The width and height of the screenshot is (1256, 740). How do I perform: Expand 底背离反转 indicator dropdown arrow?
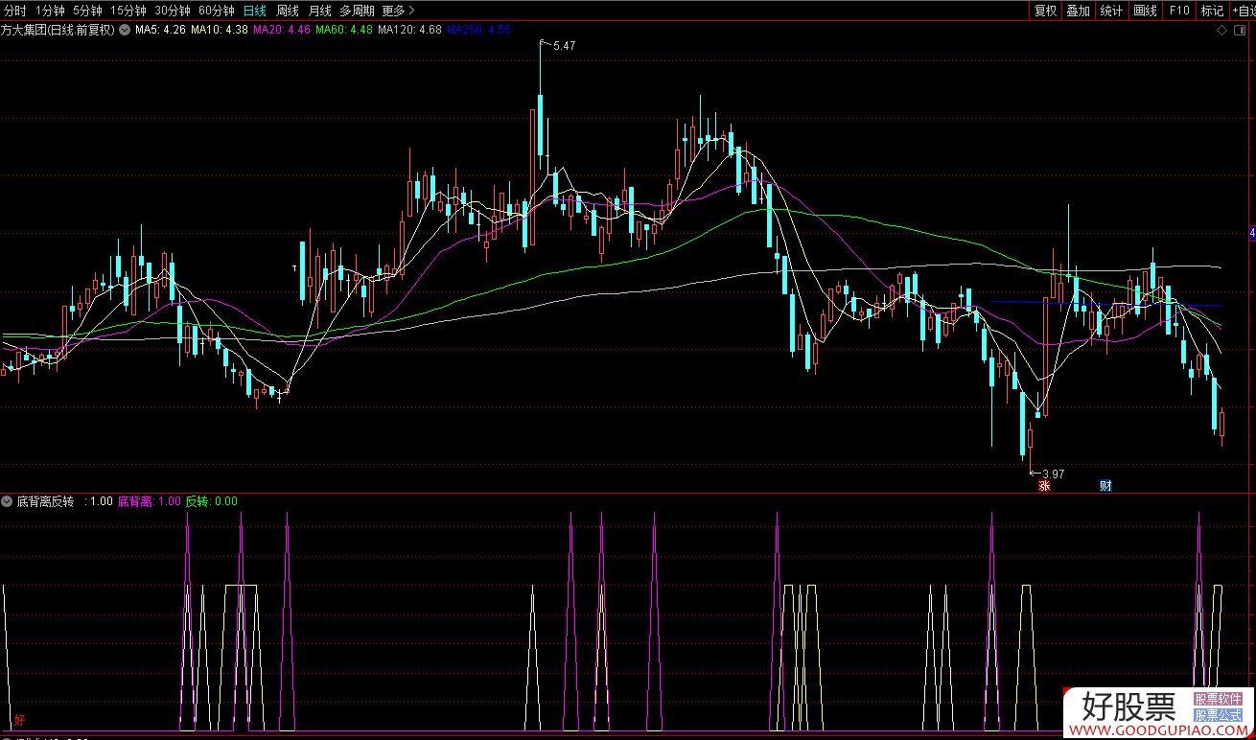7,501
